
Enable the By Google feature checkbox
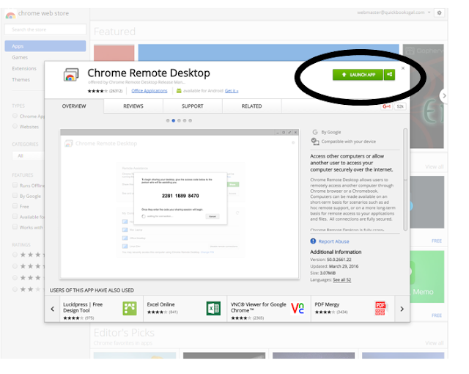[15, 196]
